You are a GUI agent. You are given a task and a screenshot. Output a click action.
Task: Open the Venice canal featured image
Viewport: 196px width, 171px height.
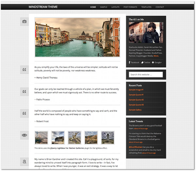pos(77,37)
